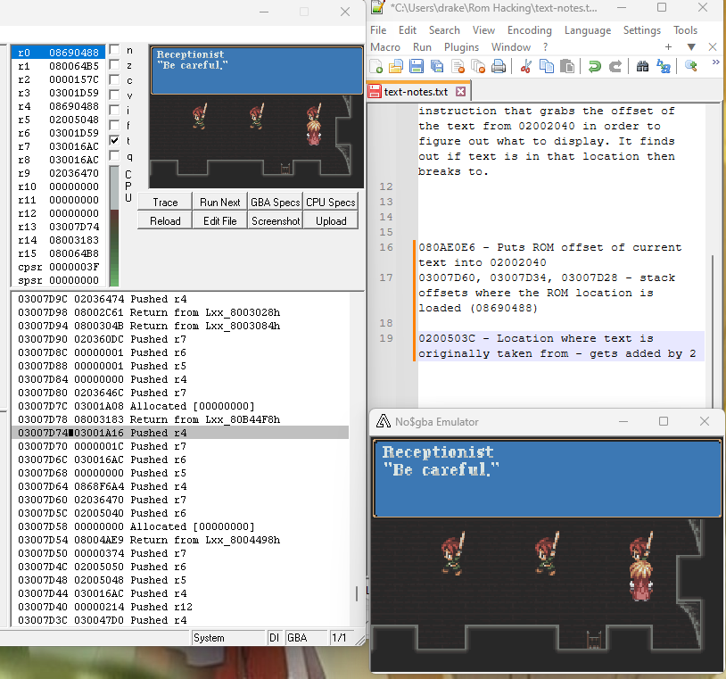The width and height of the screenshot is (726, 679).
Task: Expand the toolbar overflow chevron
Action: pos(716,62)
